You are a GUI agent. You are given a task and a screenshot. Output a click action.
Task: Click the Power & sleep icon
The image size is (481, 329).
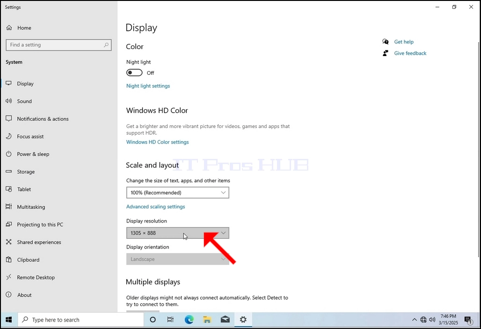coord(8,154)
